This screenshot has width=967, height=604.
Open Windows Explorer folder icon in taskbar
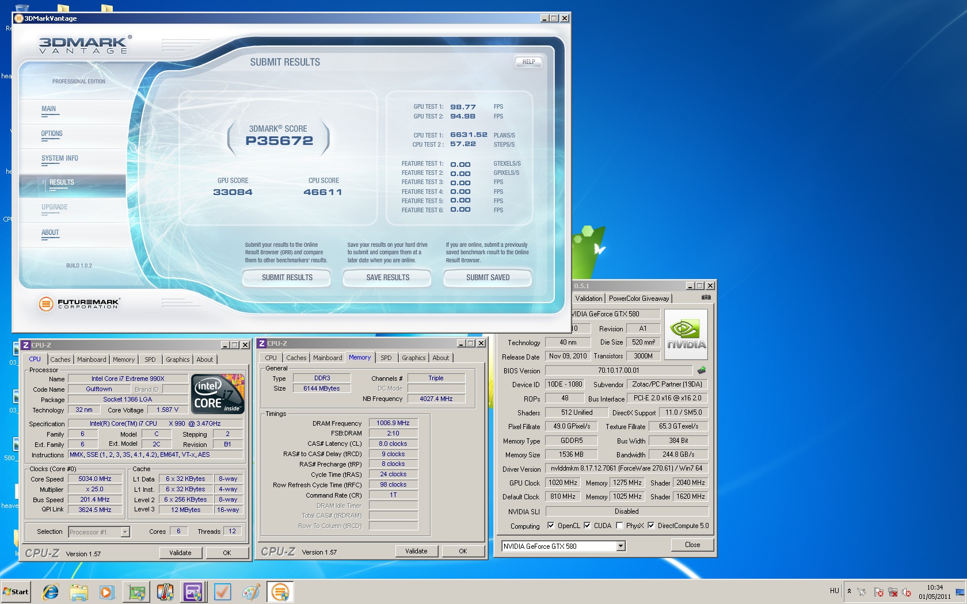79,592
